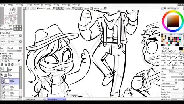Open the Flat brush shape dropdown
Screen dimensions: 184x104
tap(169, 80)
